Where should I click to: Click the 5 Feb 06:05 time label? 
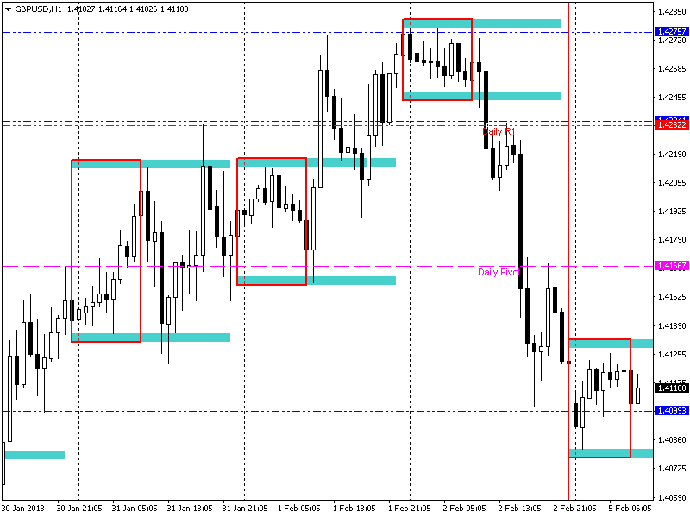click(x=631, y=509)
